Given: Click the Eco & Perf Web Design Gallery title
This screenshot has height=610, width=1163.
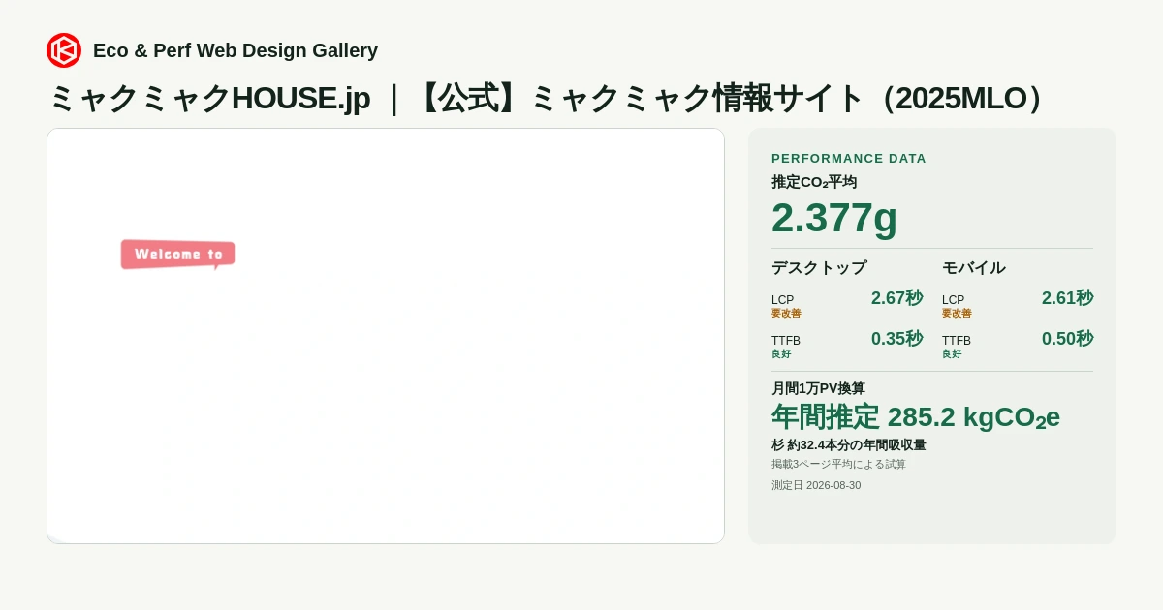Looking at the screenshot, I should coord(236,50).
